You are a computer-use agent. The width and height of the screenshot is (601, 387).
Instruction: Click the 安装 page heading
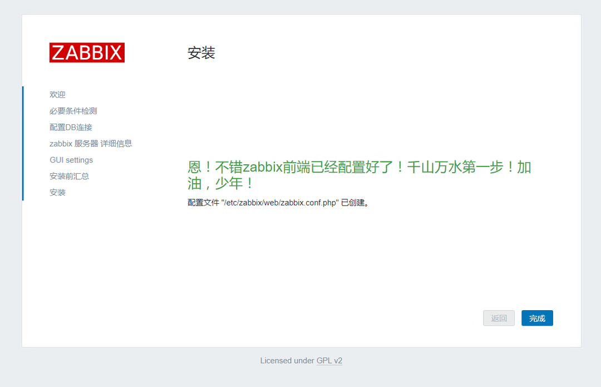point(201,53)
